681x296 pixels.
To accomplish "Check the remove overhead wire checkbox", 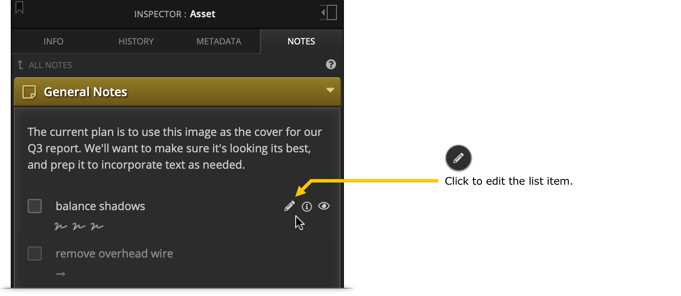I will (x=34, y=253).
